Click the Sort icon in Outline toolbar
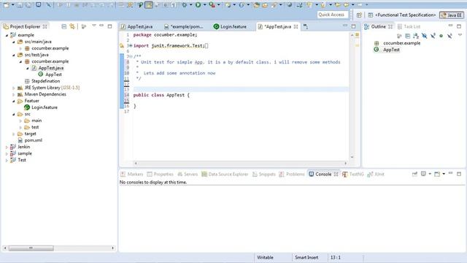The image size is (467, 263). tap(416, 36)
